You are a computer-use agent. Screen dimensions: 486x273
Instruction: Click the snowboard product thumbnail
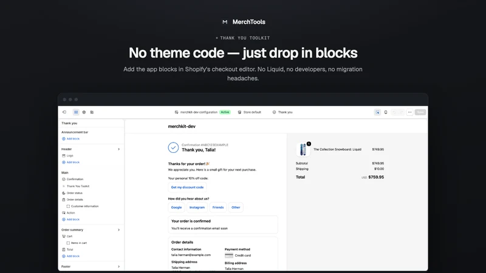(x=303, y=149)
